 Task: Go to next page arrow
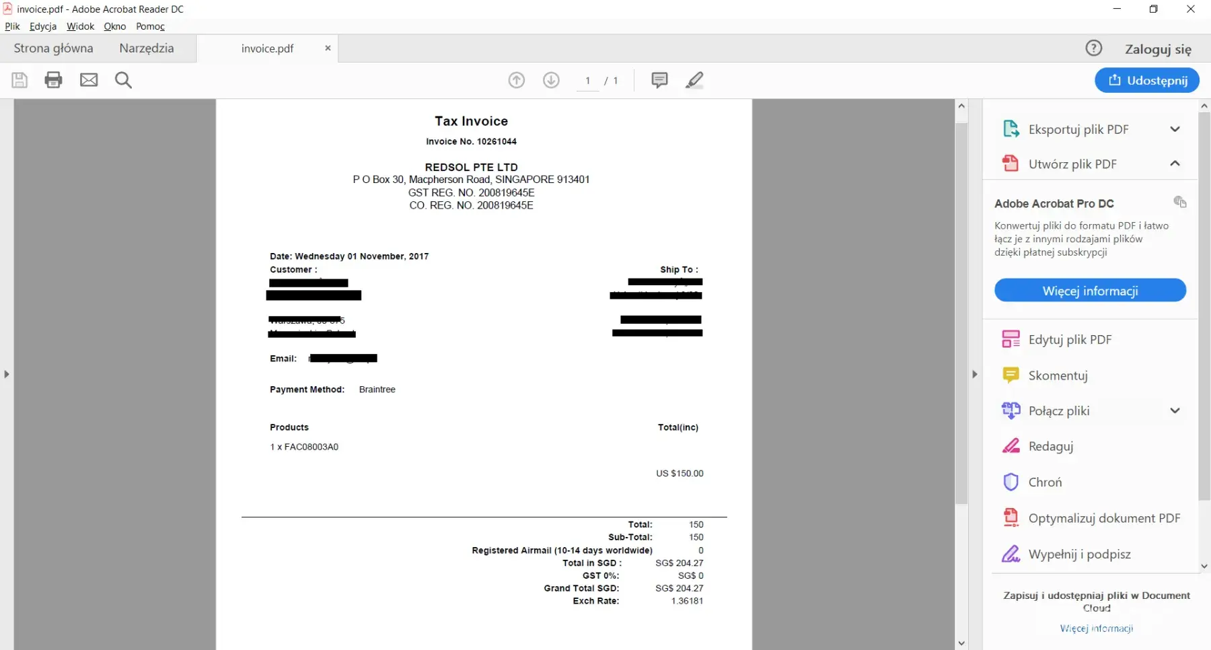[551, 80]
